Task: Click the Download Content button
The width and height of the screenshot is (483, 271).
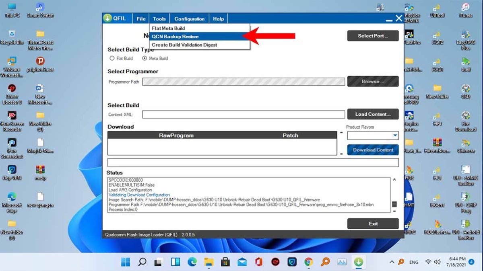Action: coord(373,150)
